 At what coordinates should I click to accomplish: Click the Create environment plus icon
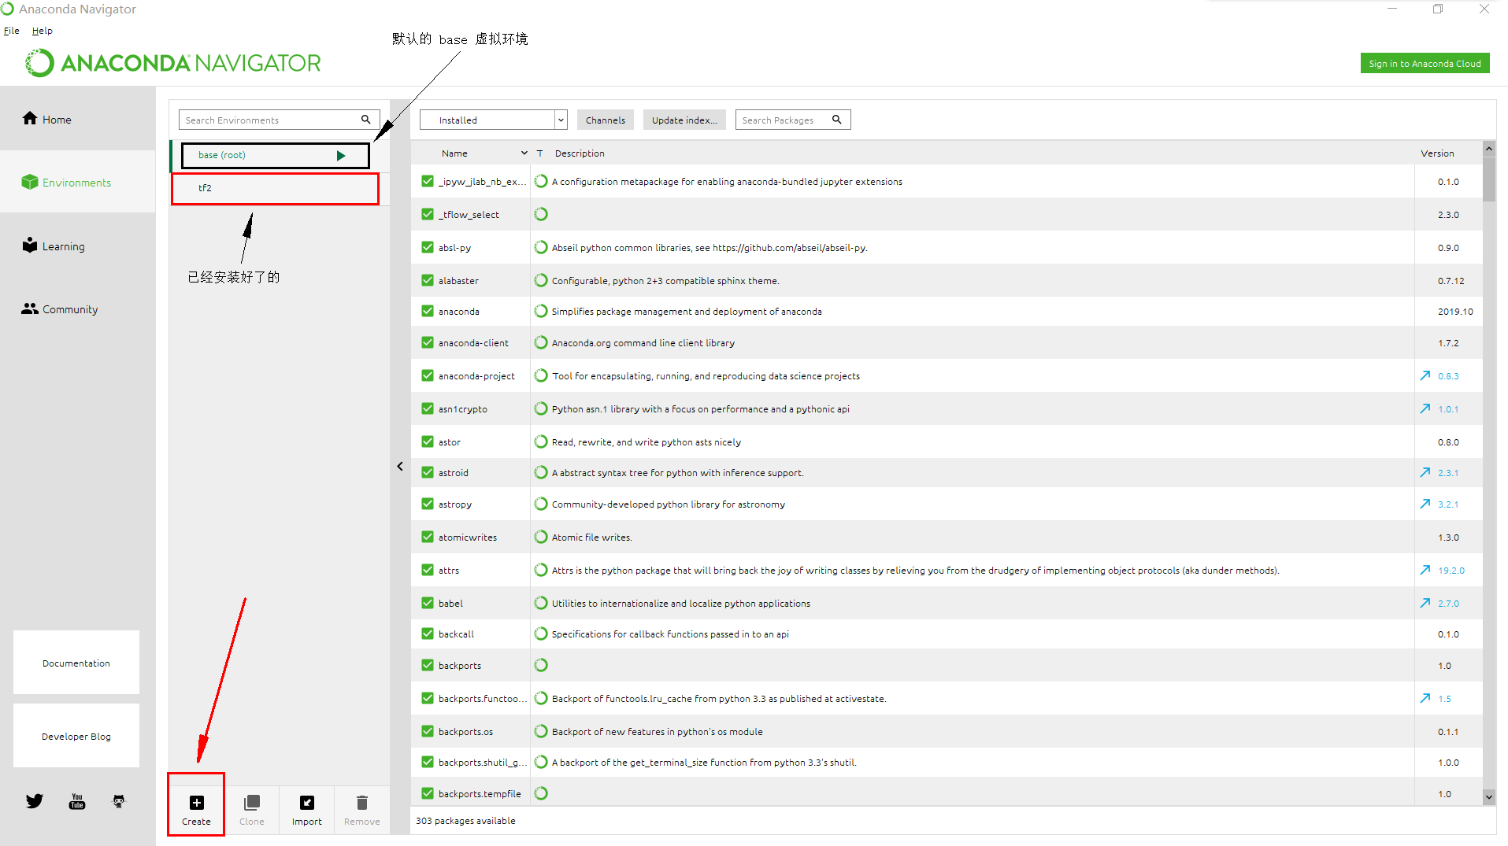coord(197,803)
